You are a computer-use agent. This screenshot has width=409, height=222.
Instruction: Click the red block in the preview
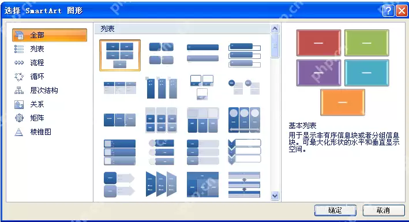click(x=318, y=43)
